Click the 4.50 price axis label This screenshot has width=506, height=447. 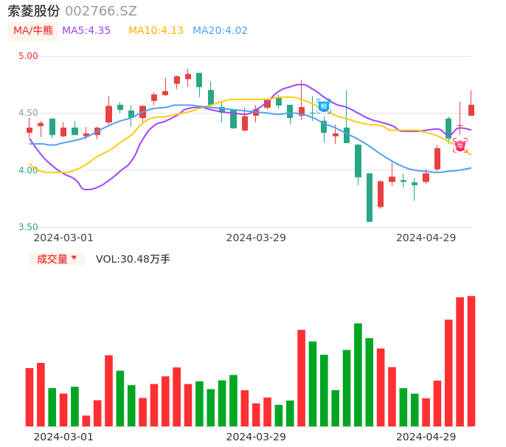[x=28, y=113]
